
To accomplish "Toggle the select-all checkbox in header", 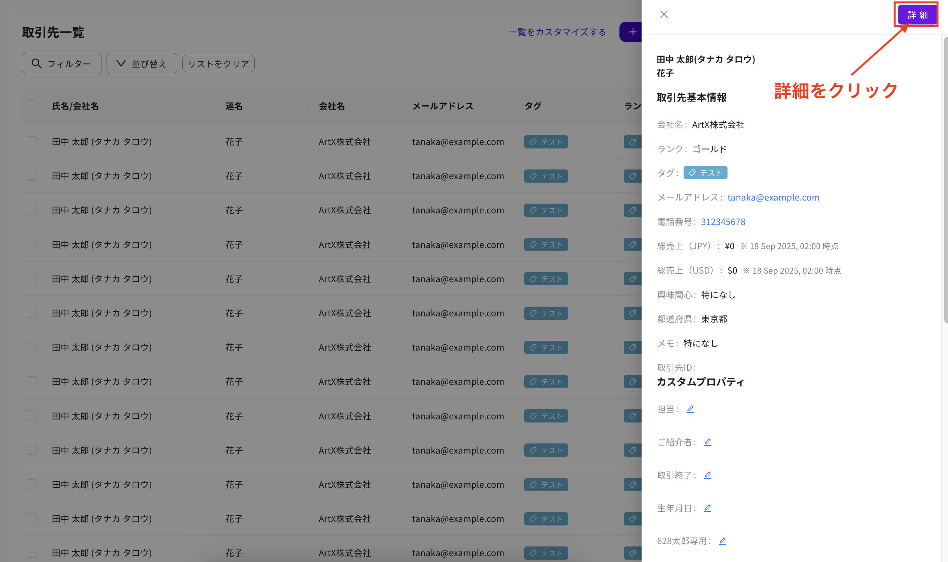I will tap(31, 105).
